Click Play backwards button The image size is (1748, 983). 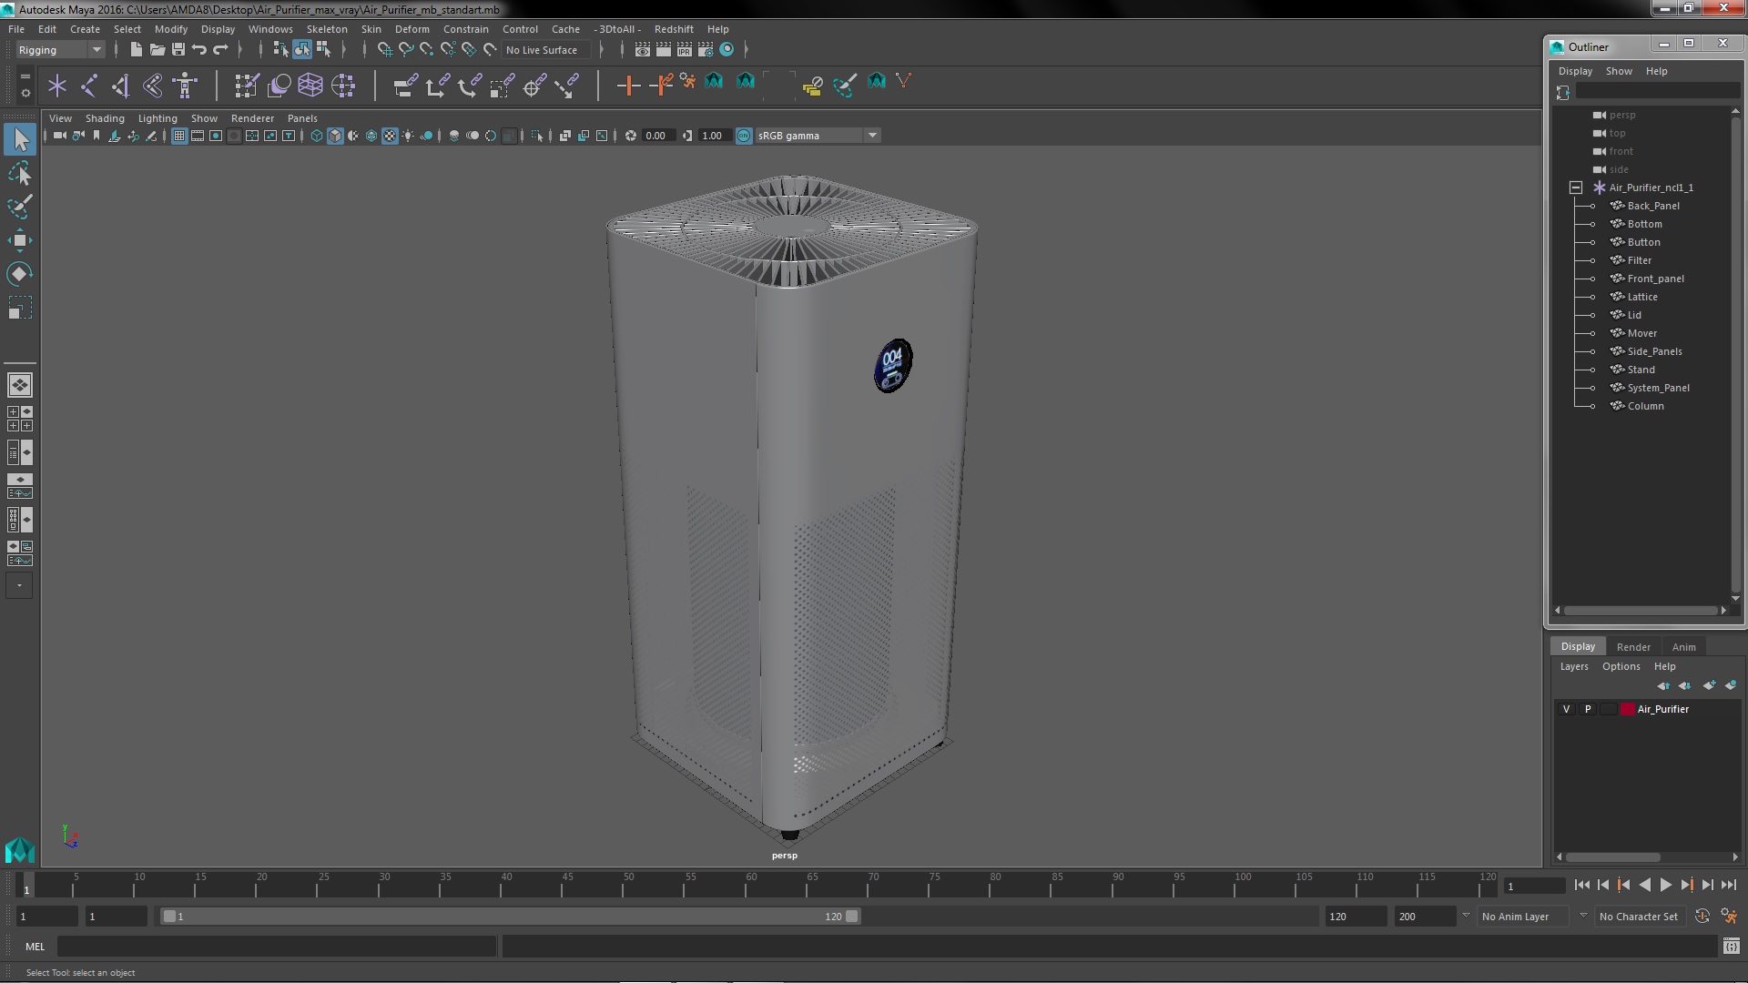[1644, 885]
